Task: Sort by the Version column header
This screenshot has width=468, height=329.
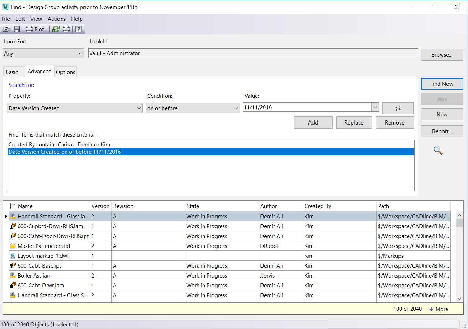Action: pos(101,206)
